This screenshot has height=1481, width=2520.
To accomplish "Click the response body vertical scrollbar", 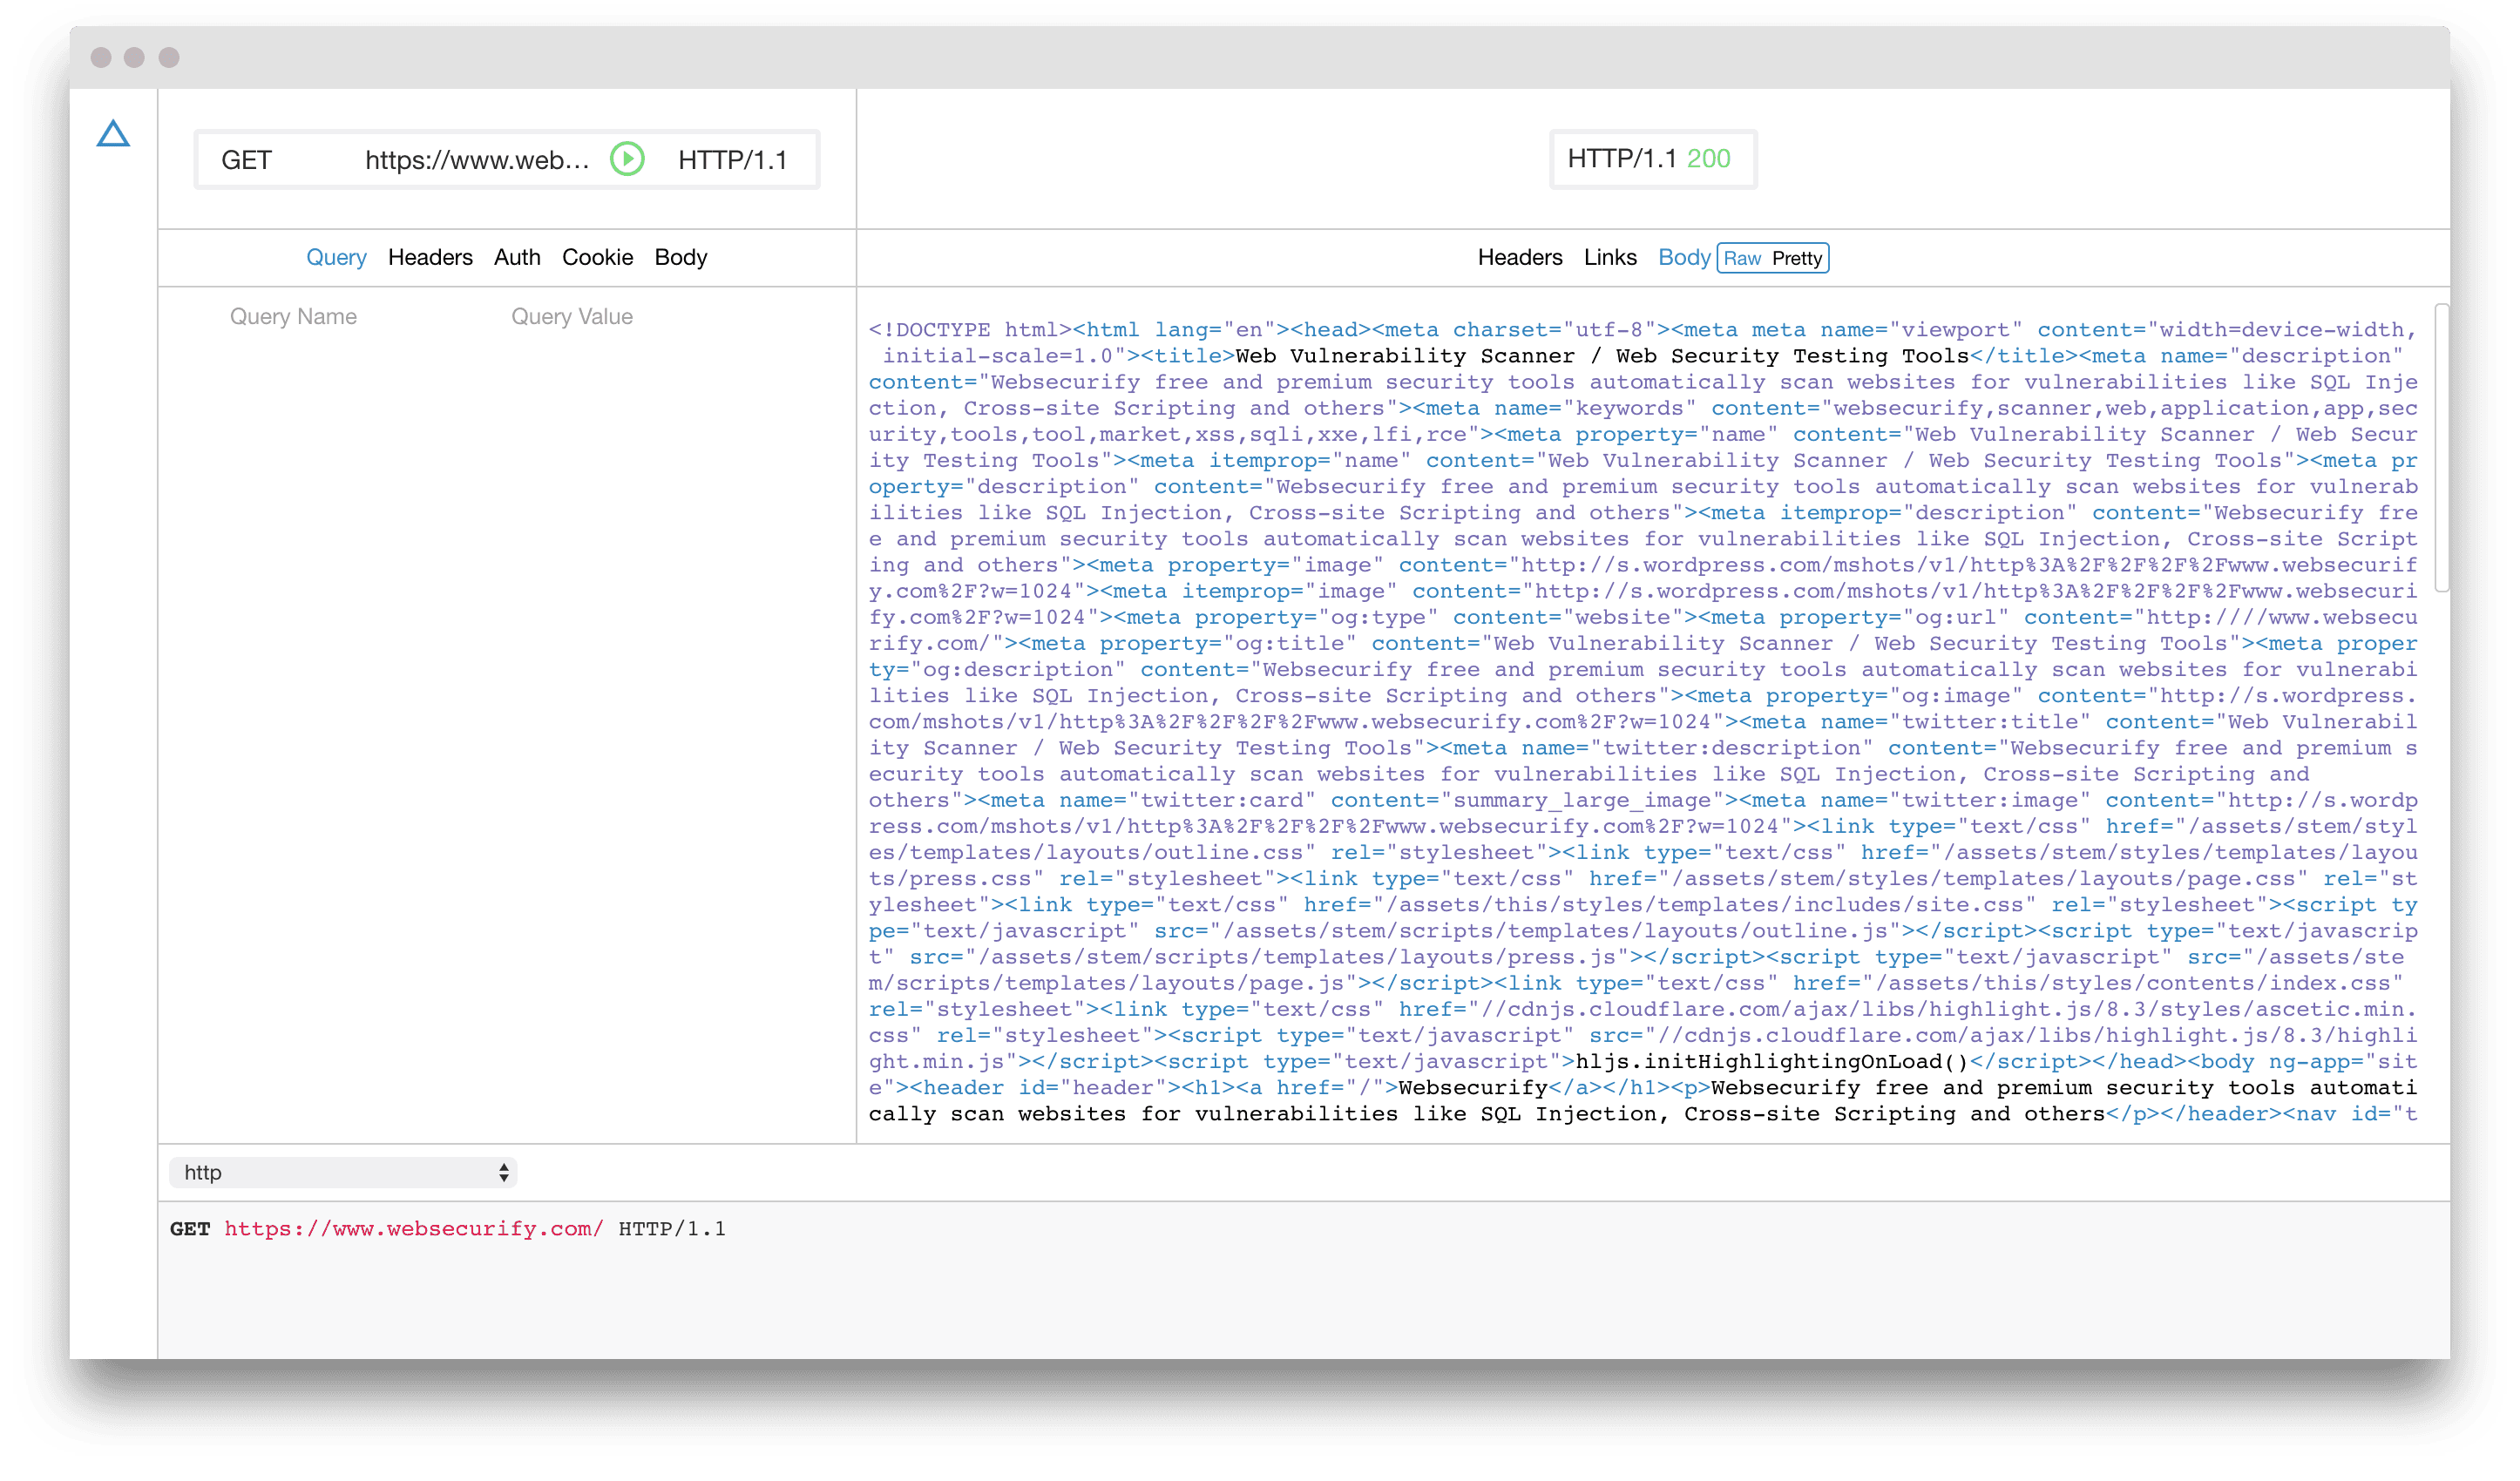I will [x=2440, y=448].
